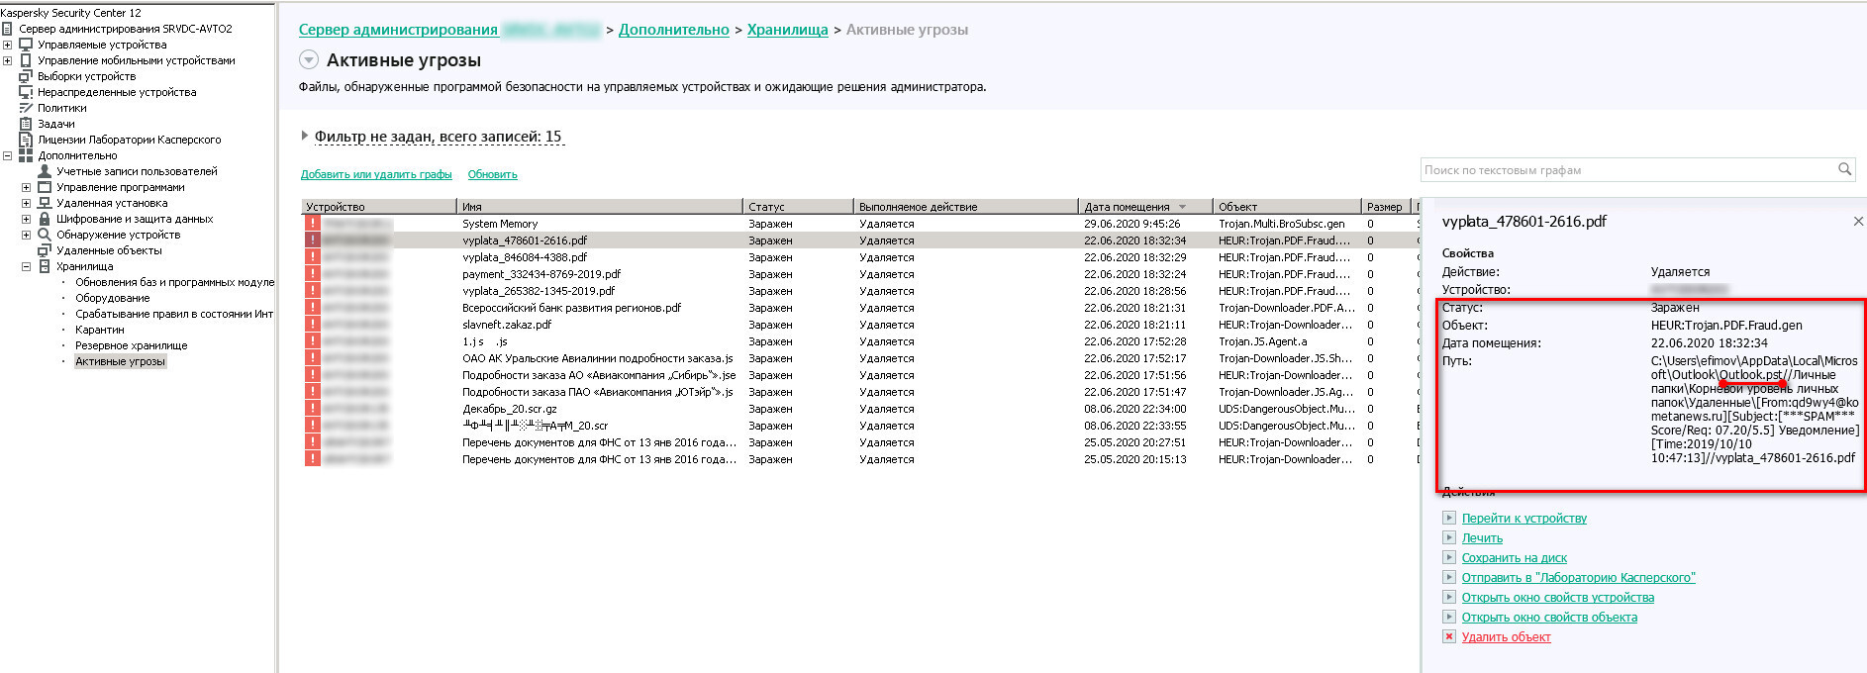Click Сохранить на диск link
The image size is (1867, 673).
1515,557
